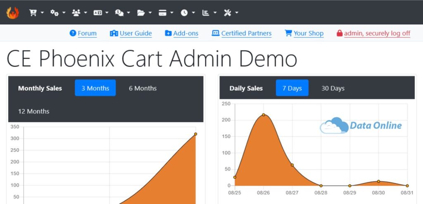This screenshot has height=204, width=423.
Task: Open the shopping cart catalog menu
Action: click(x=36, y=13)
